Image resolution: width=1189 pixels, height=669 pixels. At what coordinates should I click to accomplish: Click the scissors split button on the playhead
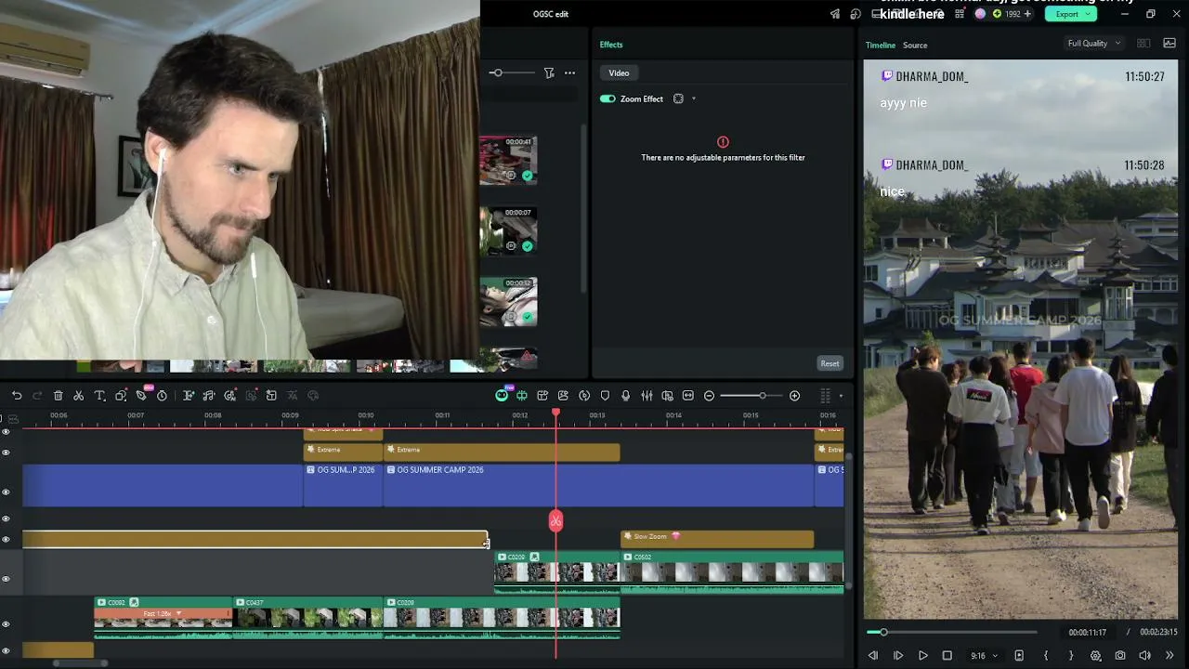click(x=555, y=521)
